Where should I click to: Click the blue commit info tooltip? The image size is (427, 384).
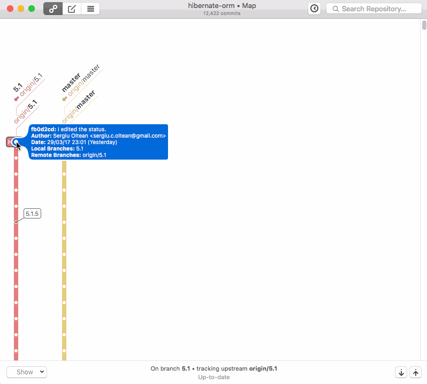[99, 142]
